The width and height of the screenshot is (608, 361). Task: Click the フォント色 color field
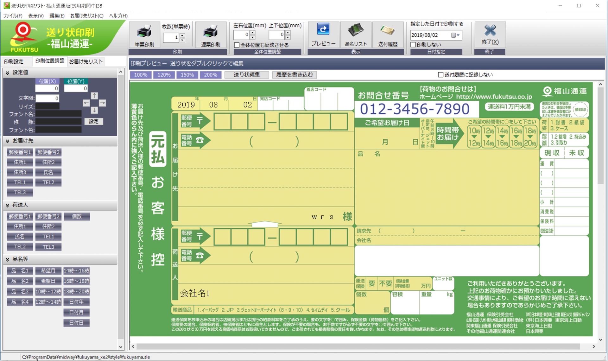[58, 130]
